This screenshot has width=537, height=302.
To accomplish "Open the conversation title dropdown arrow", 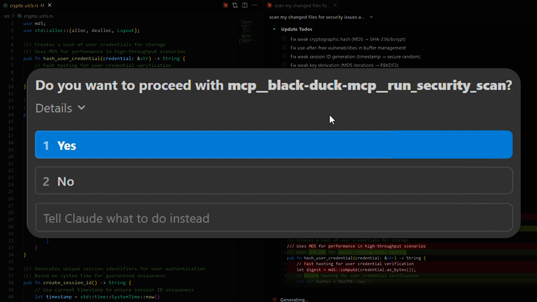I will click(x=371, y=17).
